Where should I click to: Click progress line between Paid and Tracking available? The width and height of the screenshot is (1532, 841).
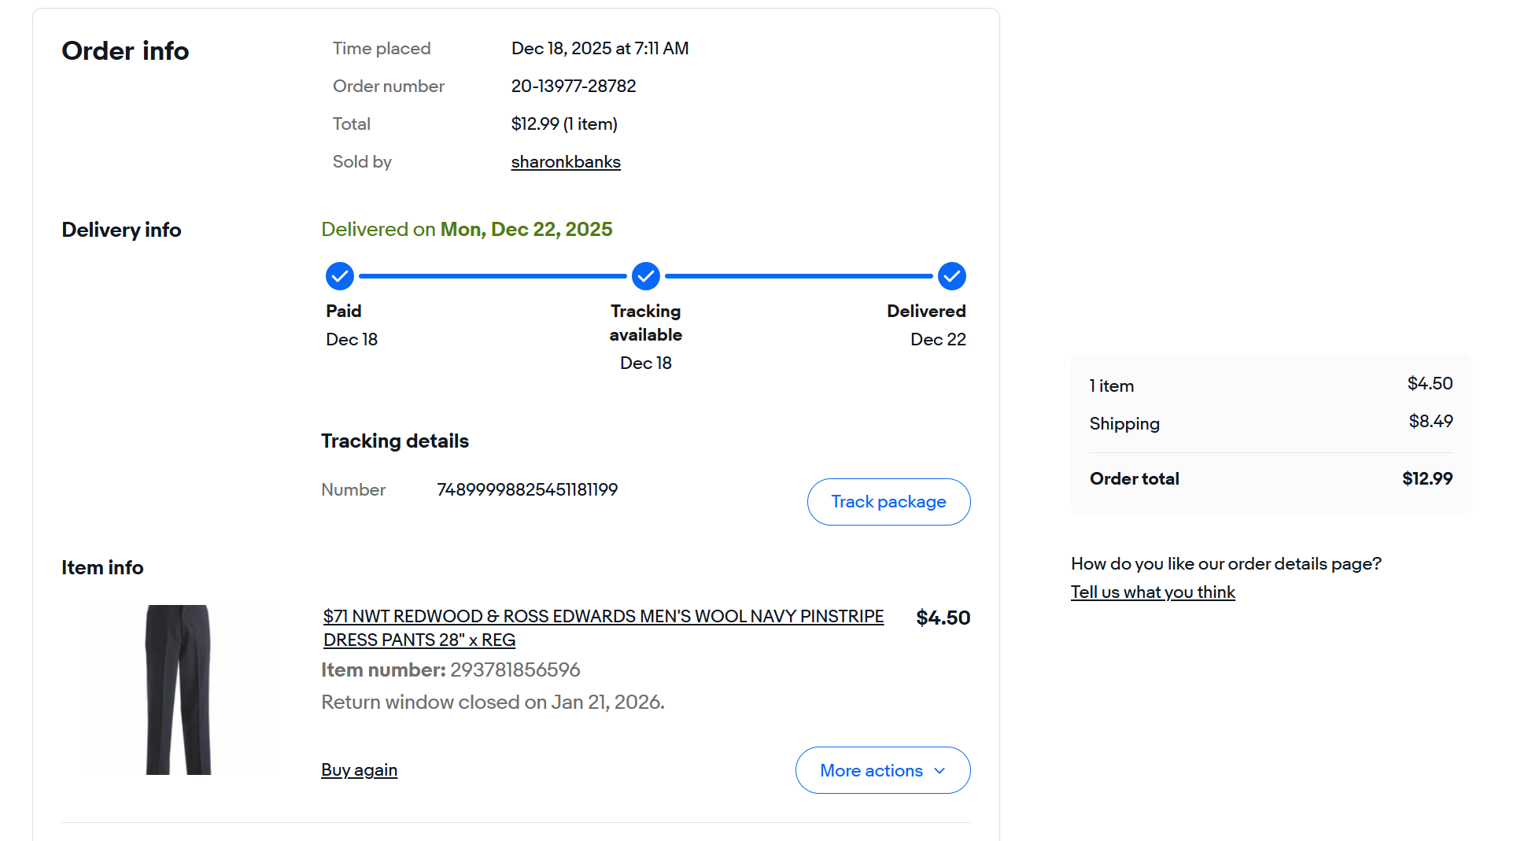point(493,276)
